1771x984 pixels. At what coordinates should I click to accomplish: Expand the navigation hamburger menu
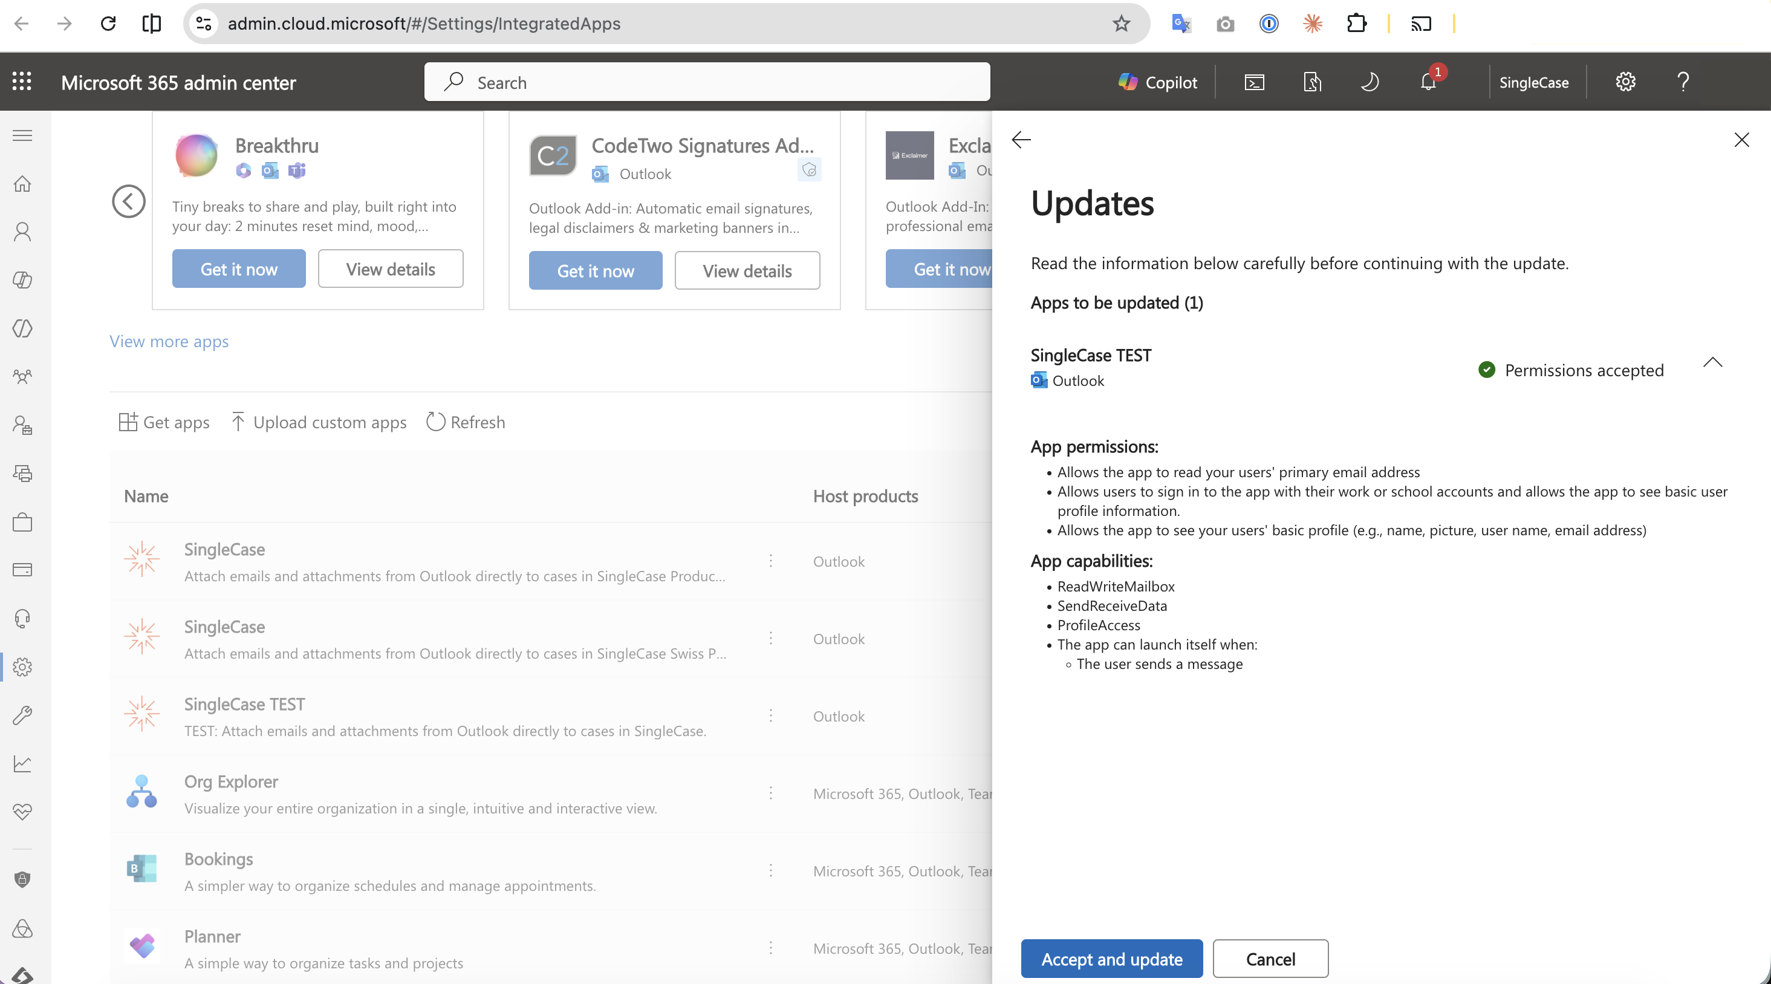click(x=23, y=135)
